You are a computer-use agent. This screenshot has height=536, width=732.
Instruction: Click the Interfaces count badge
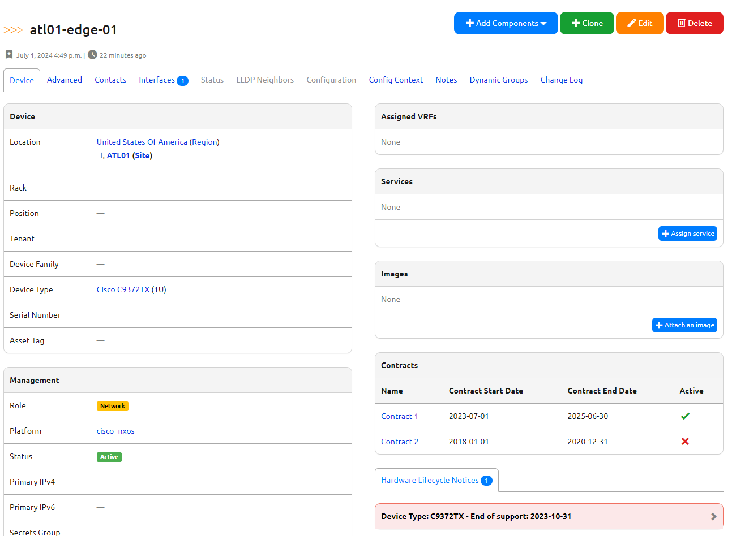[182, 81]
